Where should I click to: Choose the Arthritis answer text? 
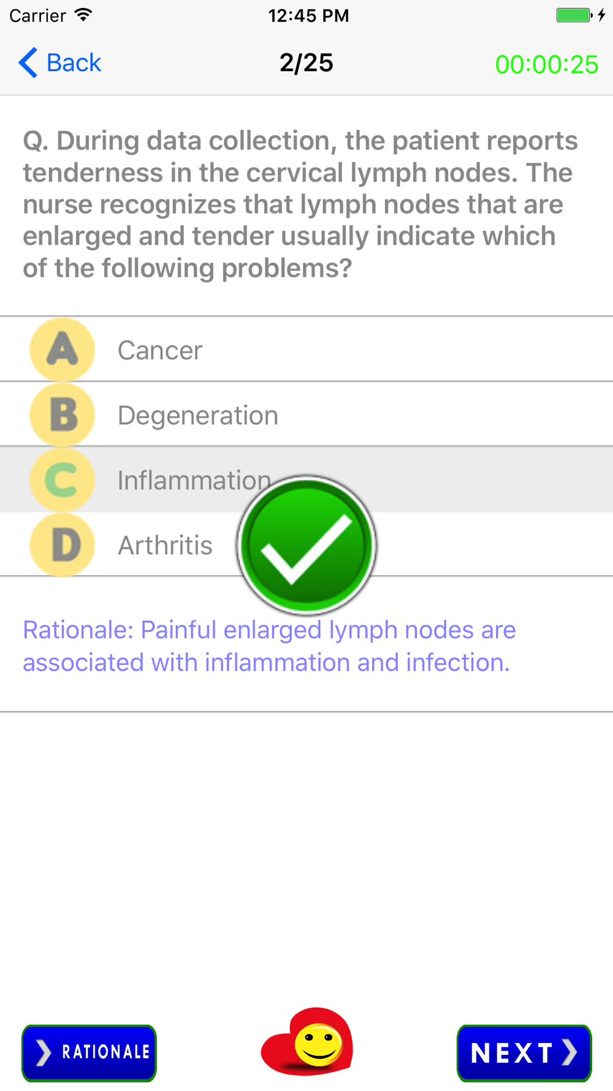[x=166, y=545]
